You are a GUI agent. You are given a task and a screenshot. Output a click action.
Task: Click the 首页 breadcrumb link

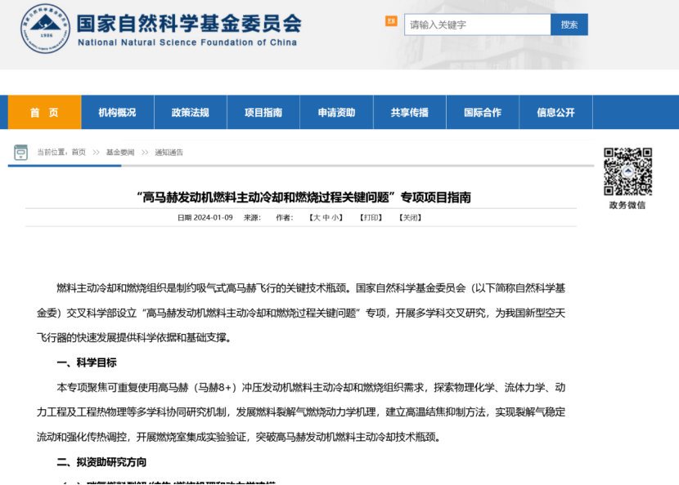79,153
